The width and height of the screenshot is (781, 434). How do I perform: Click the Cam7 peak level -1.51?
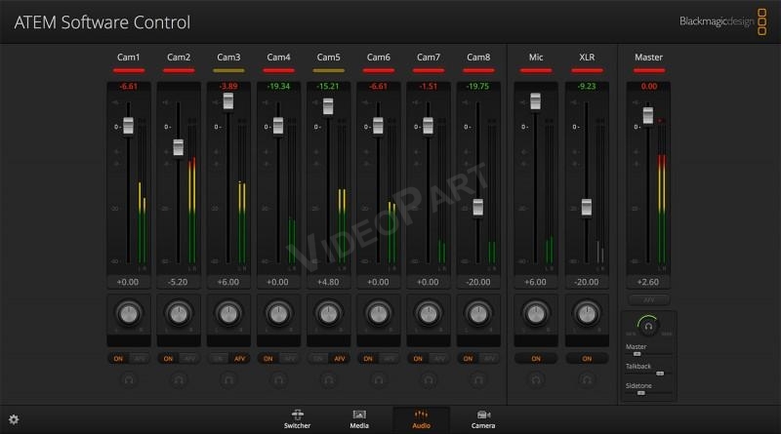pyautogui.click(x=429, y=86)
